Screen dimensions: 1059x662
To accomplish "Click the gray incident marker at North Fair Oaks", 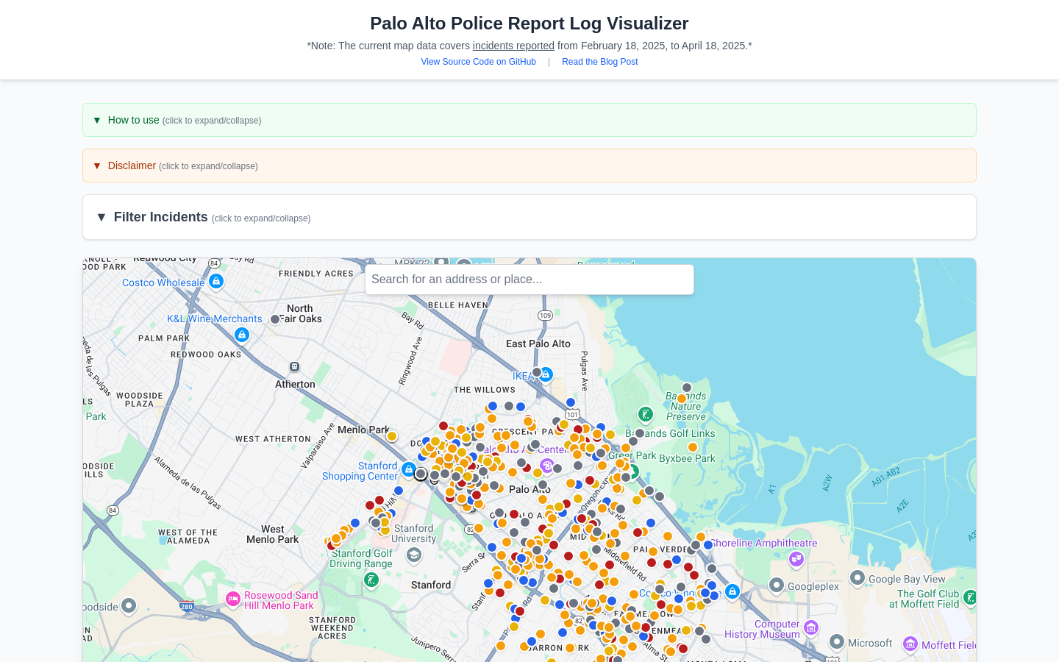I will tap(275, 319).
